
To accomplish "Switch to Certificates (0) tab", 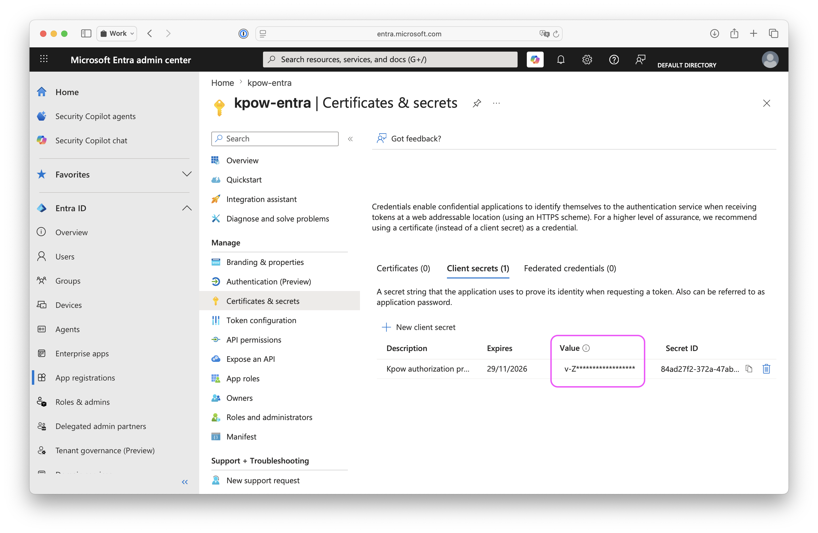I will point(403,268).
